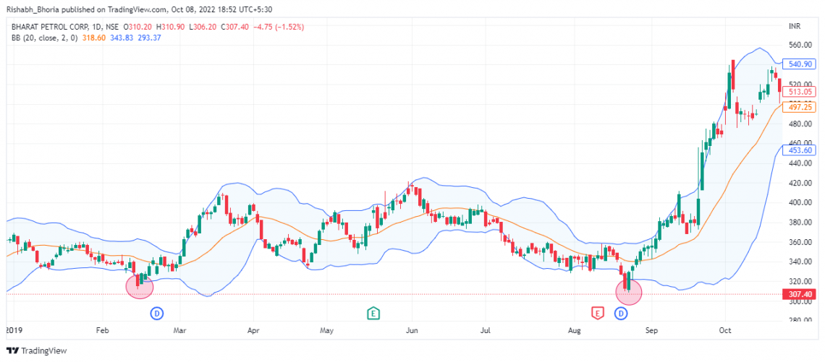The height and width of the screenshot is (362, 825).
Task: Click the O310.20 open value
Action: click(x=137, y=26)
